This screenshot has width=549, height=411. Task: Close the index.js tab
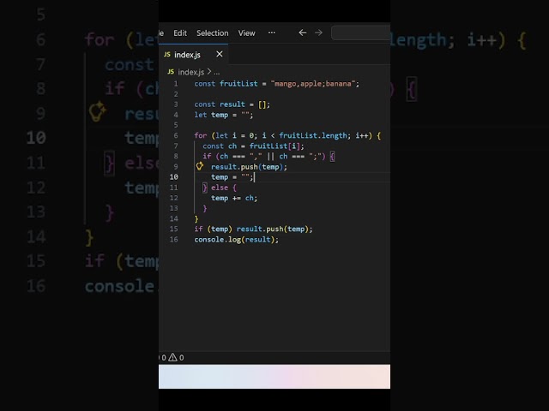tap(220, 54)
